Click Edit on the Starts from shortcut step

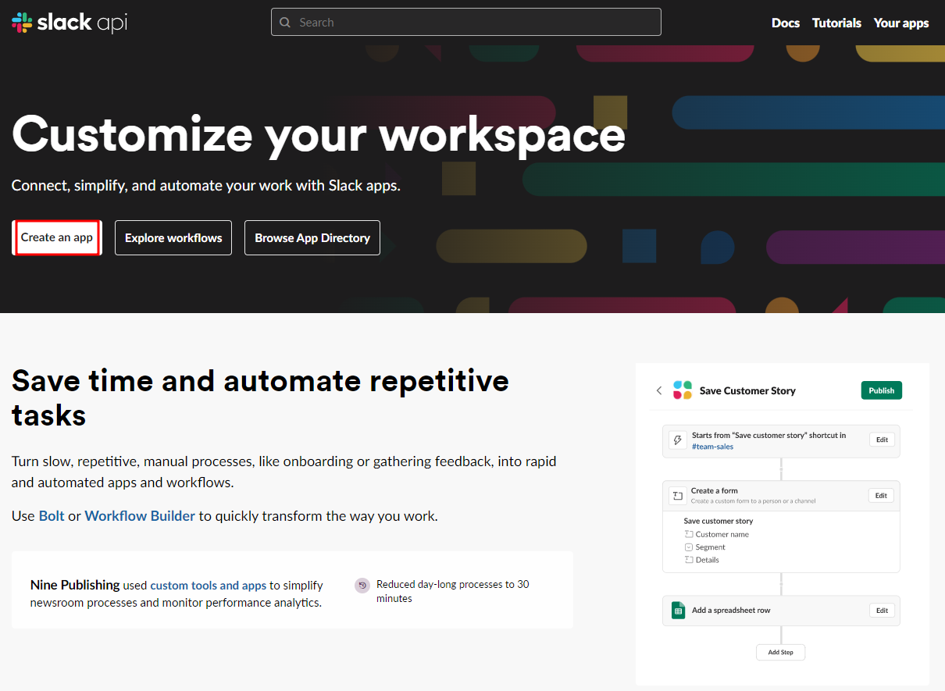[x=882, y=440]
